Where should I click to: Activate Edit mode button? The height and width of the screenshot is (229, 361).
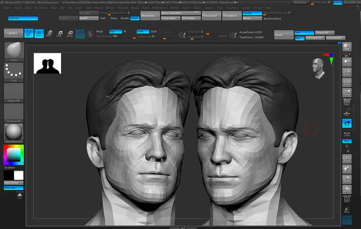pos(29,33)
